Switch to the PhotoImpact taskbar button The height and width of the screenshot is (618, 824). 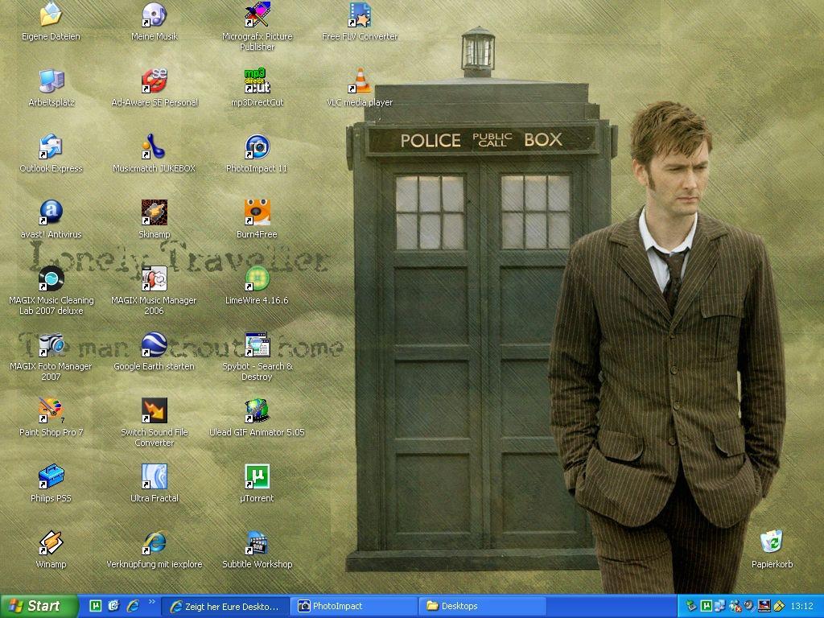pos(354,607)
